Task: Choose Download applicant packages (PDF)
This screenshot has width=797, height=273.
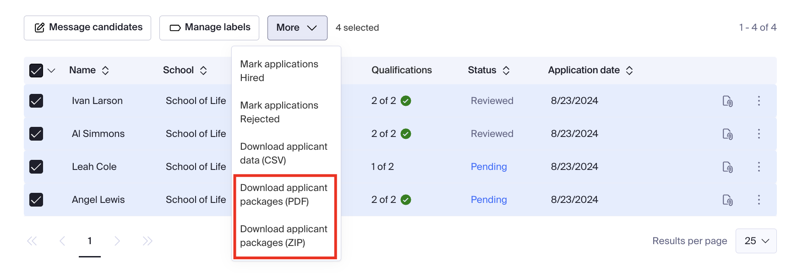Action: [x=286, y=195]
